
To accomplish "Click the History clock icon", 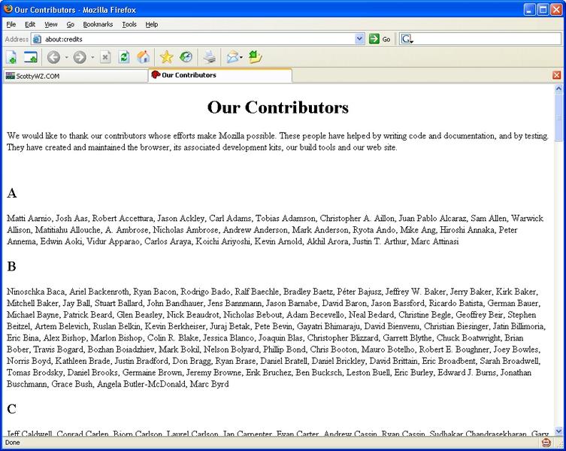I will (186, 57).
